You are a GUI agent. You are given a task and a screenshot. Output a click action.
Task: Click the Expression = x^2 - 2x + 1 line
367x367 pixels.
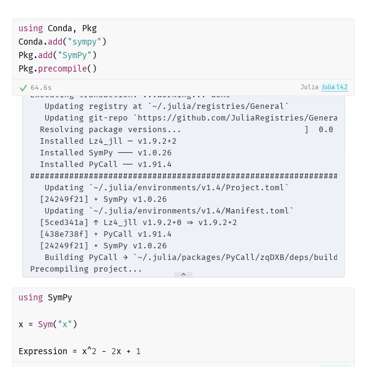tap(80, 351)
